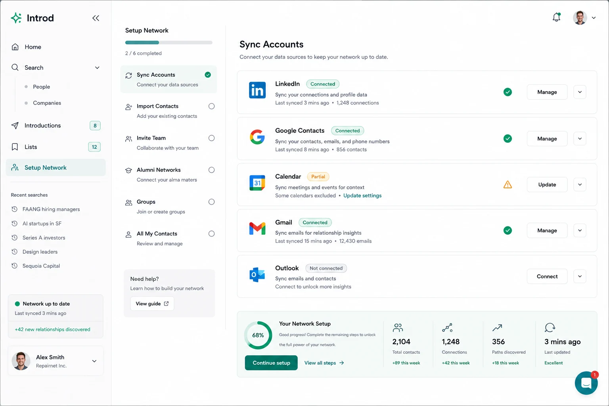Click the Update settings link
This screenshot has height=406, width=609.
tap(362, 195)
